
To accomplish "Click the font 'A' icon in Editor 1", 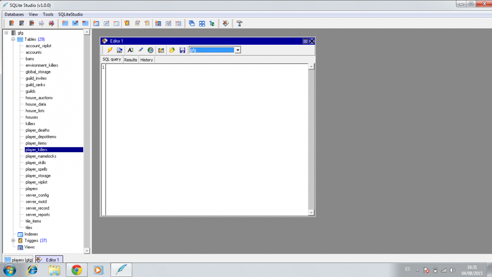I will point(130,50).
